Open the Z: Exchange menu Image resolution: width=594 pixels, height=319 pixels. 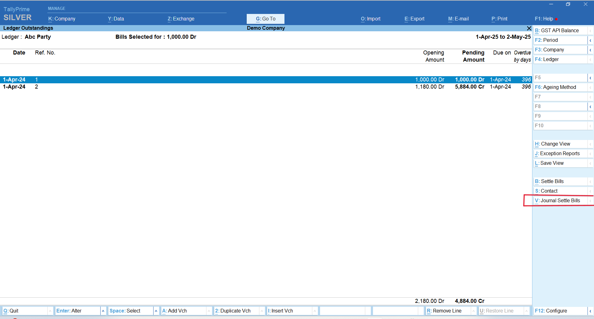[x=181, y=19]
